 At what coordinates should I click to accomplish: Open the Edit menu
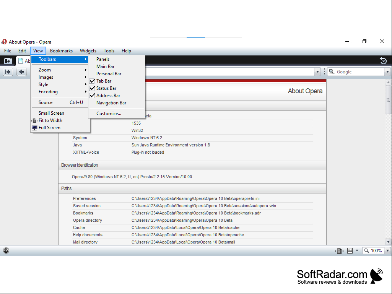click(22, 51)
